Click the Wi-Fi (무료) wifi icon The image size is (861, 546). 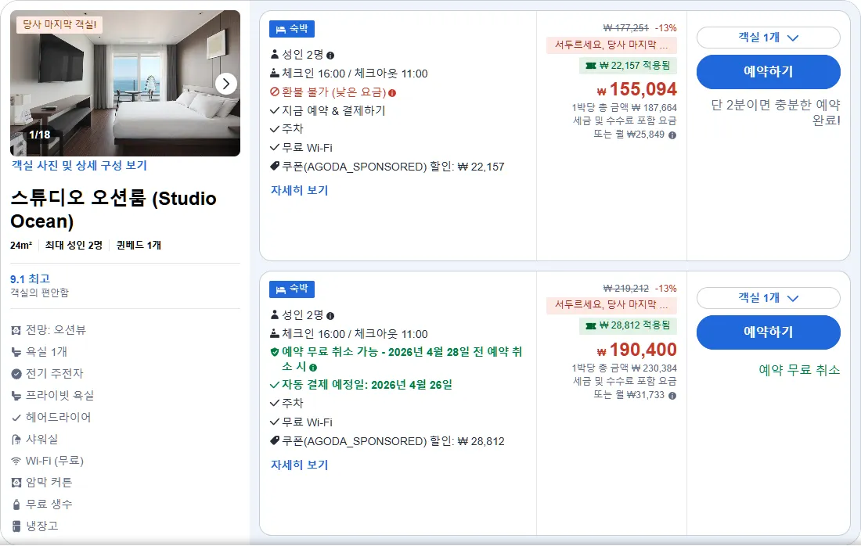[x=16, y=461]
